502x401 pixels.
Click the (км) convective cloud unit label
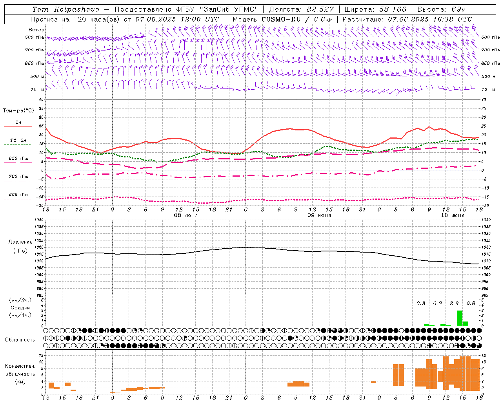(x=20, y=382)
